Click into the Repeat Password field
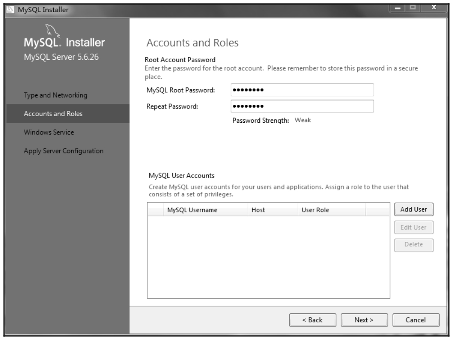453x340 pixels. coord(302,106)
